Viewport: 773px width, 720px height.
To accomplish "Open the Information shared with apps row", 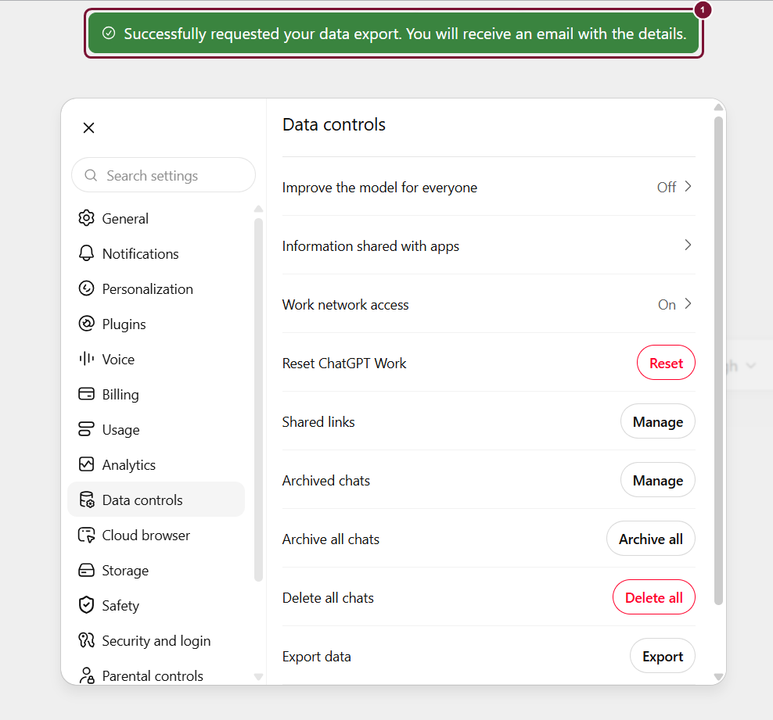I will coord(488,245).
